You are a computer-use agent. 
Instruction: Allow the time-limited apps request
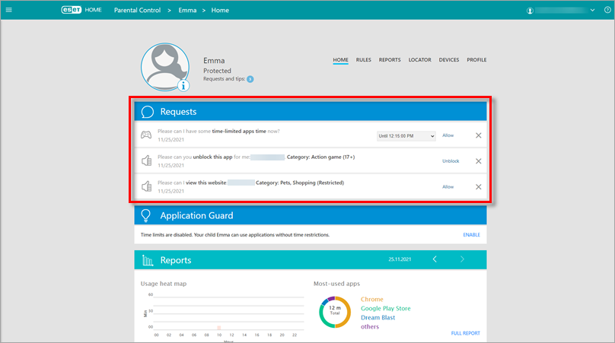[448, 135]
